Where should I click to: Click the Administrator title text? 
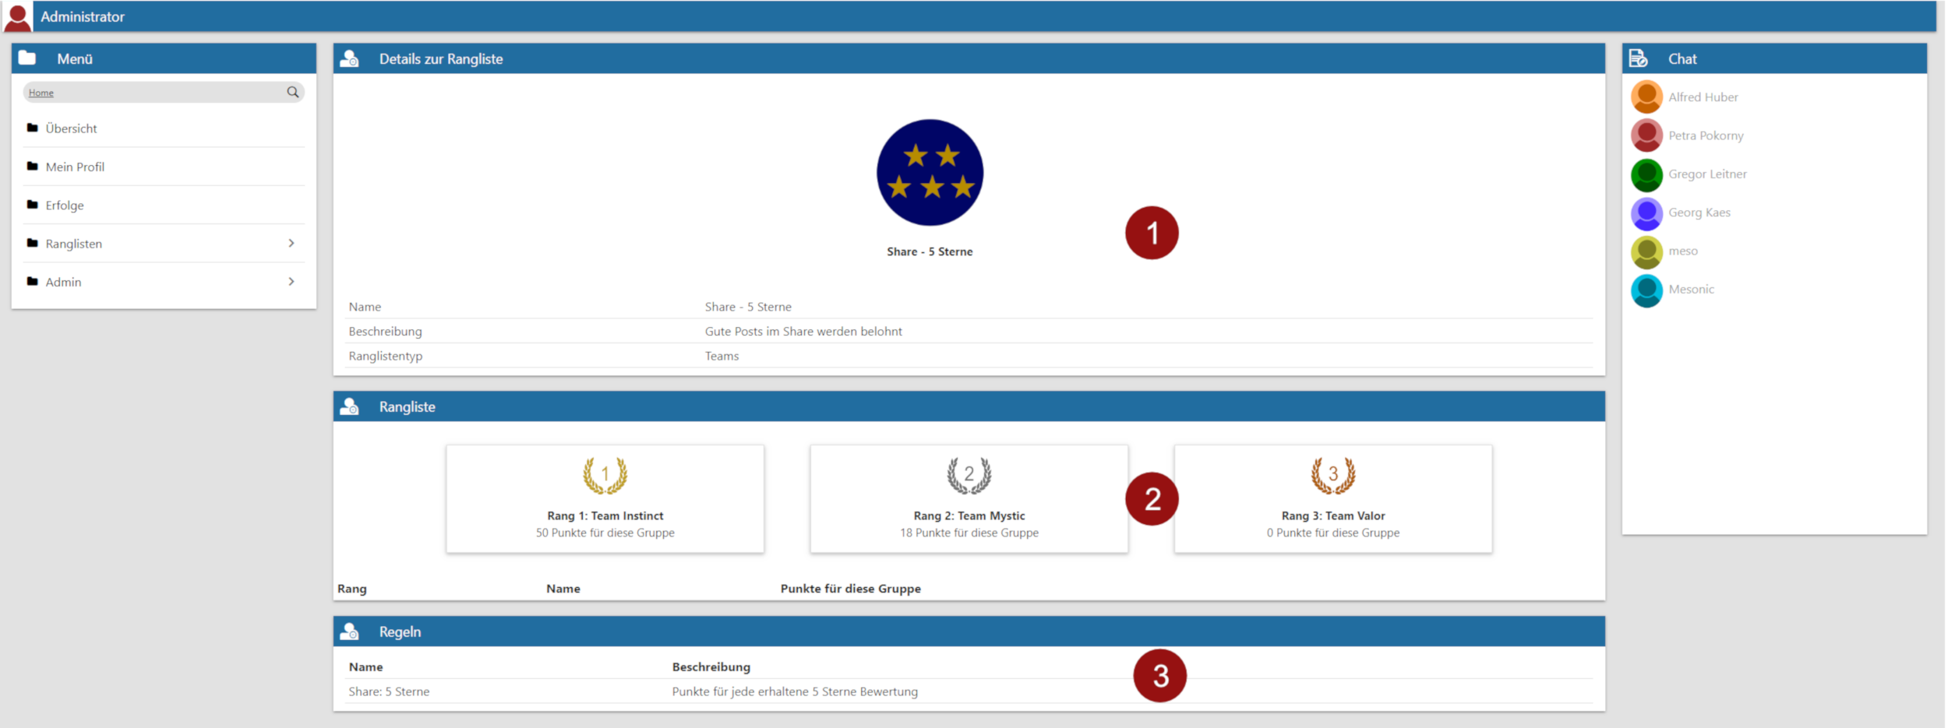pyautogui.click(x=83, y=16)
